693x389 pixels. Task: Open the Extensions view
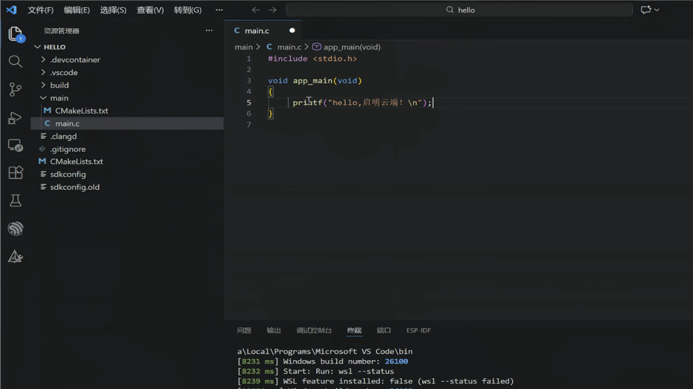15,172
